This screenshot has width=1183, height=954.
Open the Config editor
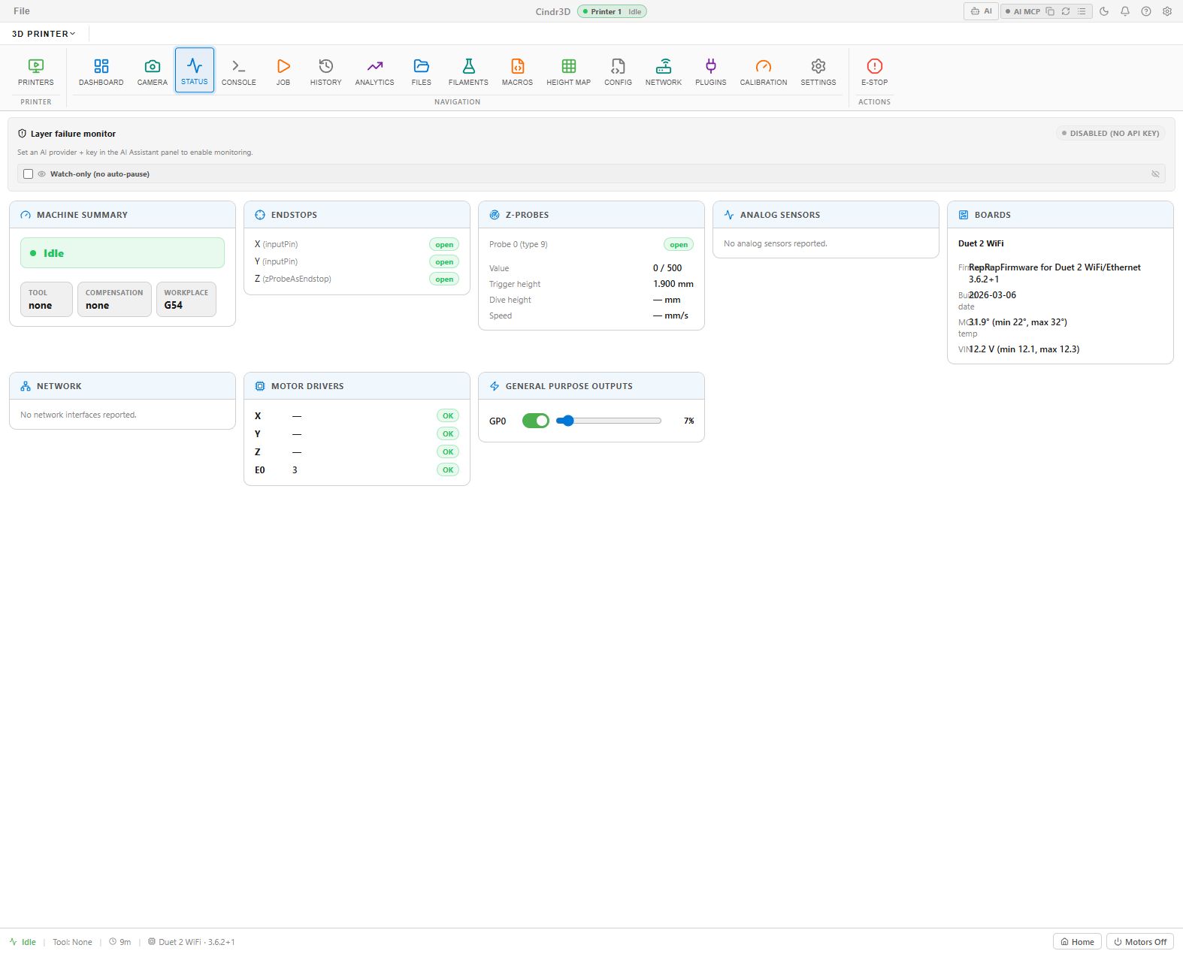click(618, 71)
